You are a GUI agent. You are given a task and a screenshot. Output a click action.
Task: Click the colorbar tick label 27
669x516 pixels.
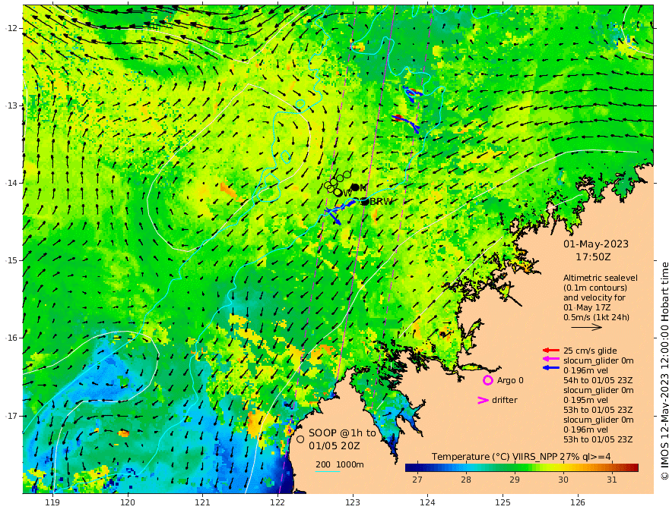(417, 480)
